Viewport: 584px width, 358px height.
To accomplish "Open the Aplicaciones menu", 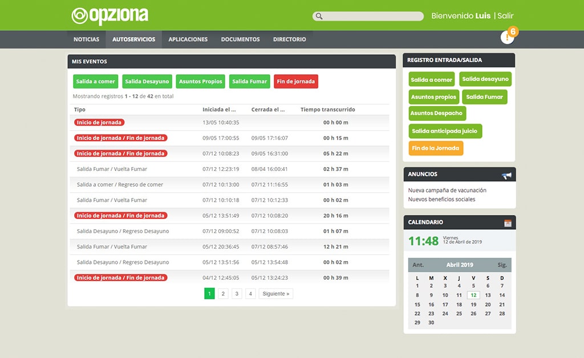I will coord(188,39).
